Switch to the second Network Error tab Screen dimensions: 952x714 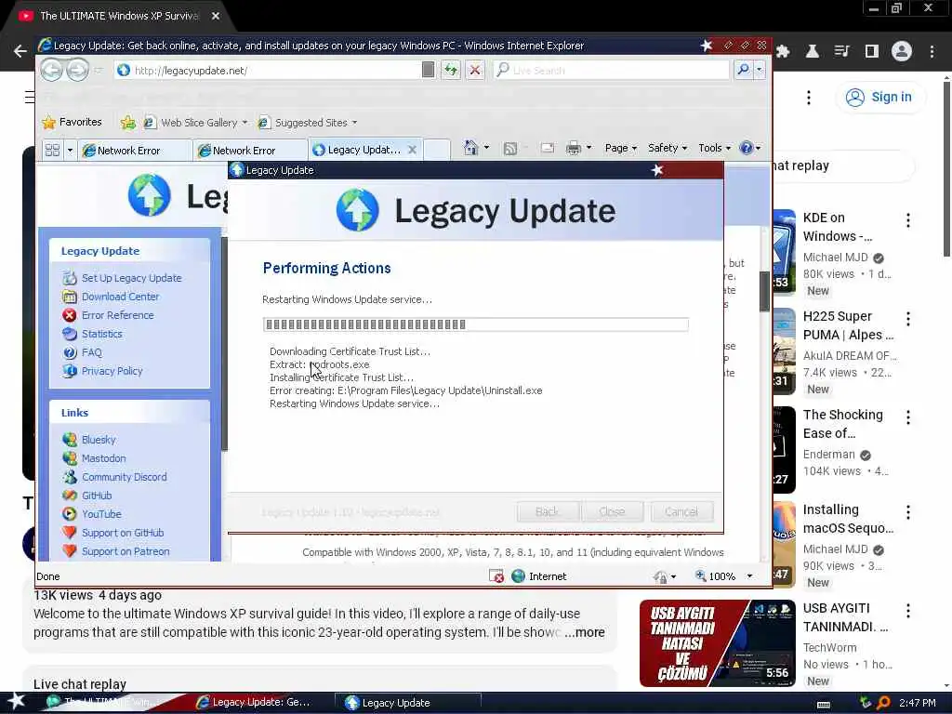point(251,150)
